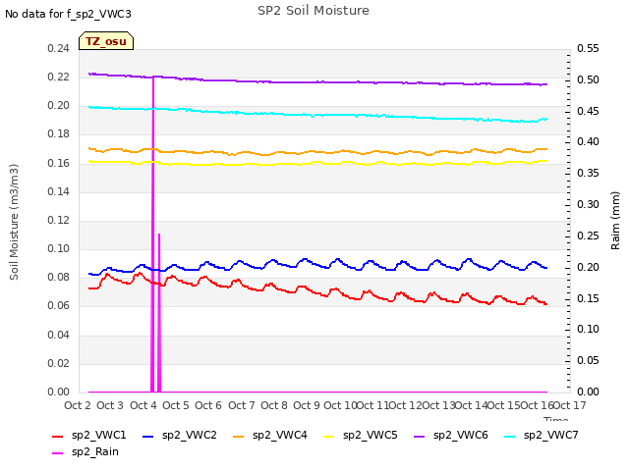The width and height of the screenshot is (629, 471).
Task: Click orange color marker for sp2_VWC4
Action: coord(238,436)
